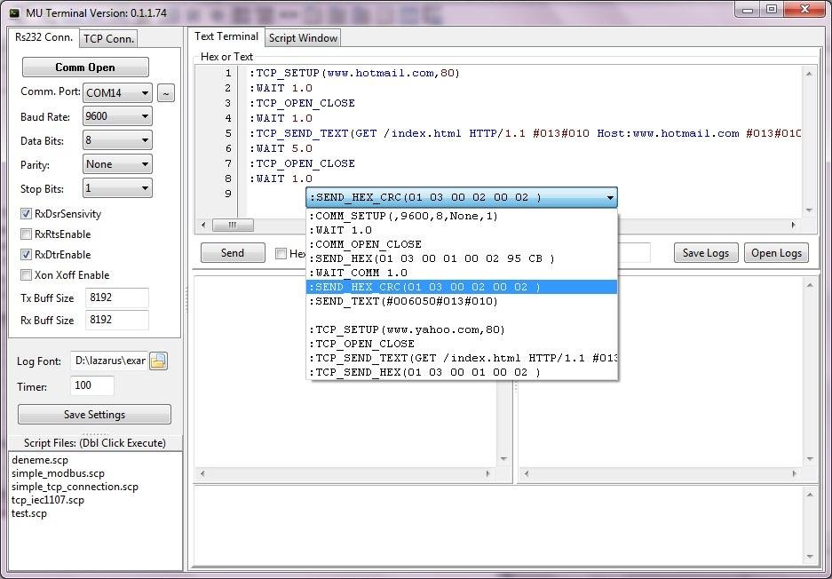Click the Comm Open button
This screenshot has width=832, height=579.
tap(85, 67)
